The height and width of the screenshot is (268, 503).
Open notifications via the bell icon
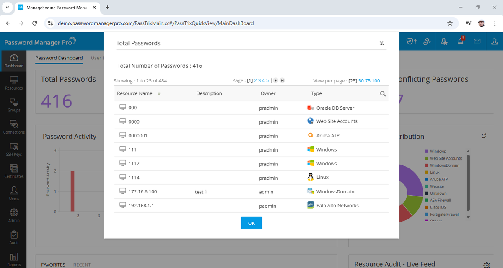pos(461,41)
